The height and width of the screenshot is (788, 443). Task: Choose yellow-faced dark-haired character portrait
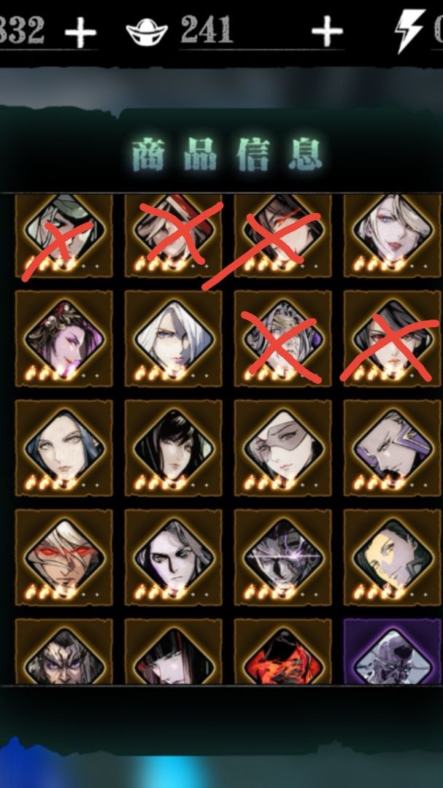(393, 557)
